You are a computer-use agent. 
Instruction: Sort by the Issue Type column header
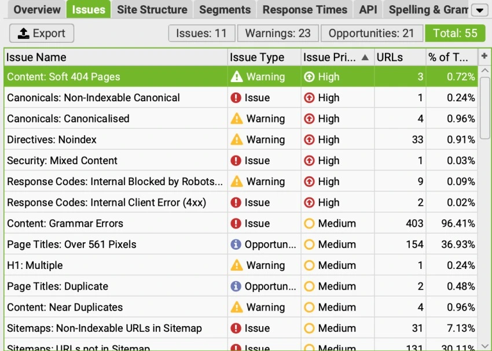tap(264, 57)
